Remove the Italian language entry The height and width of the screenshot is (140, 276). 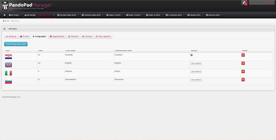243,71
